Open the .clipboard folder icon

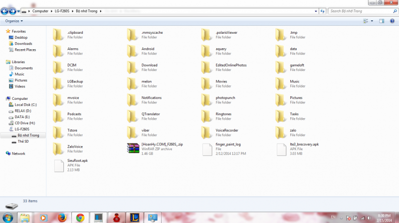coord(58,35)
